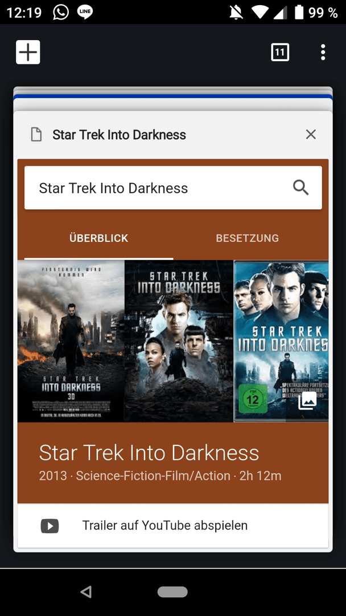This screenshot has width=346, height=616.
Task: Tap the tab count switcher showing 11
Action: tap(280, 52)
